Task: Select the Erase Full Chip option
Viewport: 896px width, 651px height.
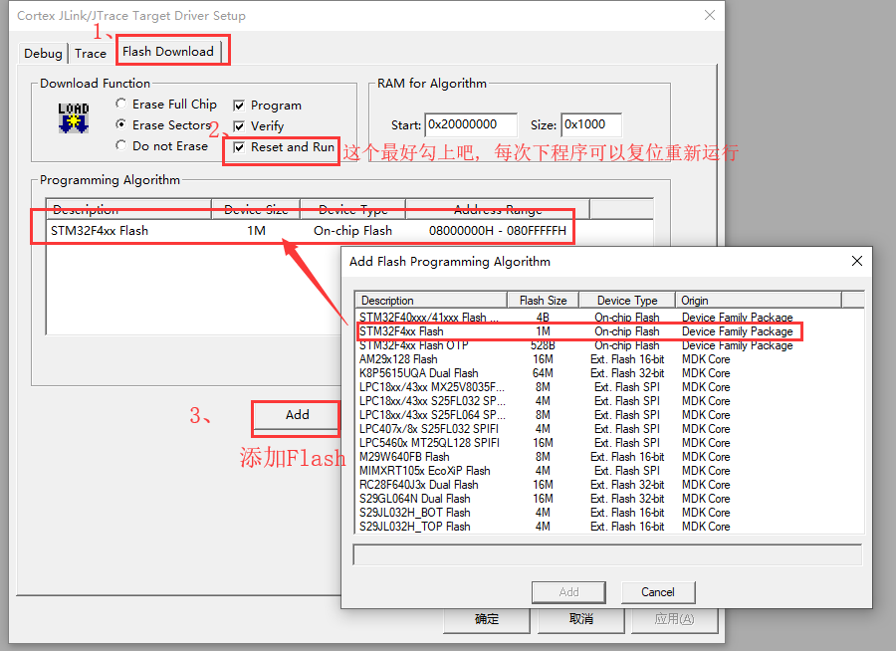Action: point(166,105)
